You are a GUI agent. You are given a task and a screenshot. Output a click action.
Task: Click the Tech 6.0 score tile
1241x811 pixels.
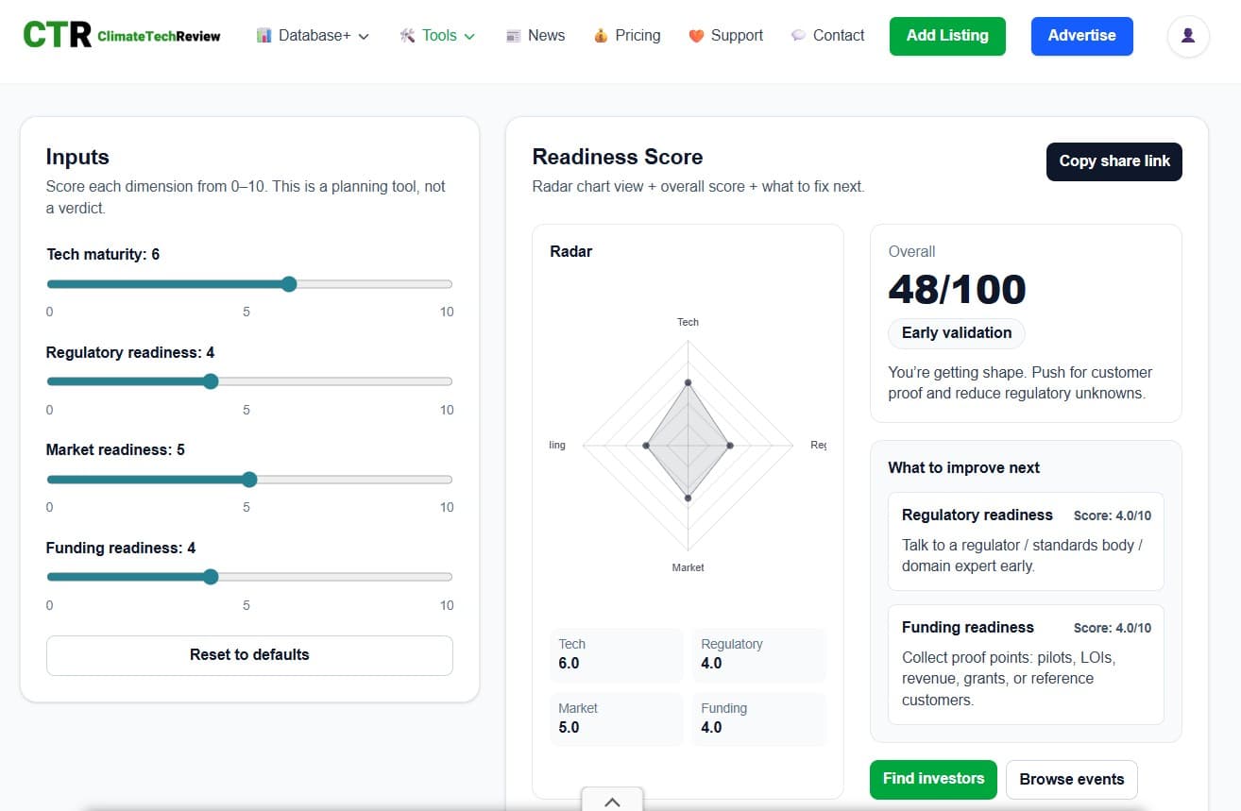616,654
